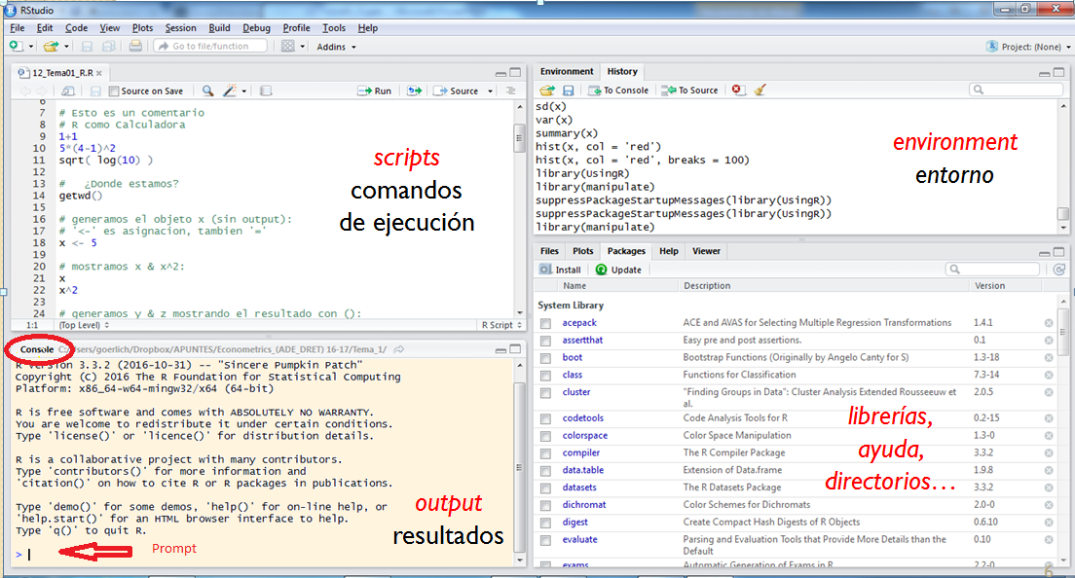
Task: Open workspace panes grid icon
Action: point(288,46)
